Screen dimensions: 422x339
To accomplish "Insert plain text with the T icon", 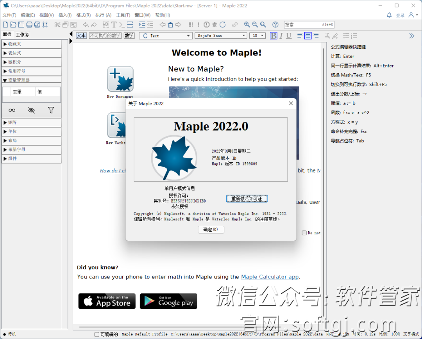I will point(114,25).
